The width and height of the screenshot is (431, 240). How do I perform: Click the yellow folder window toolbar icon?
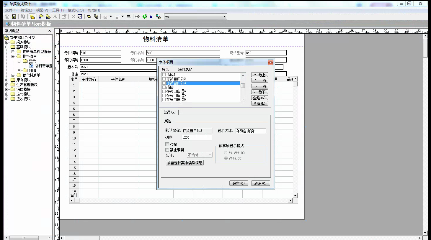coord(32,17)
